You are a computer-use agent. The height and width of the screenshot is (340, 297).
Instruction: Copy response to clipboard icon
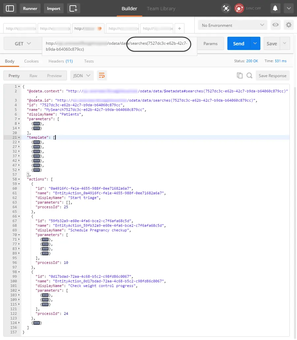240,75
